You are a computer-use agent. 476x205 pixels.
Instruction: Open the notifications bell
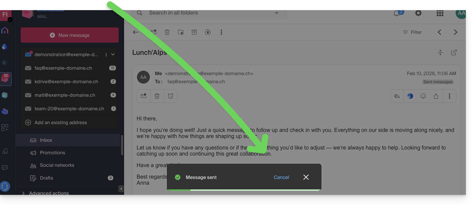click(397, 13)
